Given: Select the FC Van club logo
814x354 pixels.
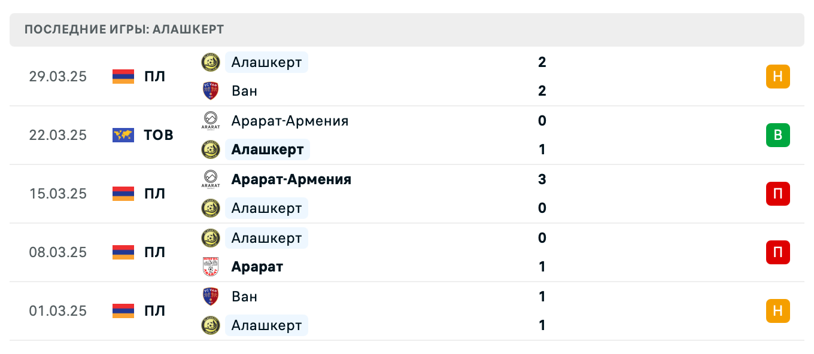Looking at the screenshot, I should click(x=210, y=91).
